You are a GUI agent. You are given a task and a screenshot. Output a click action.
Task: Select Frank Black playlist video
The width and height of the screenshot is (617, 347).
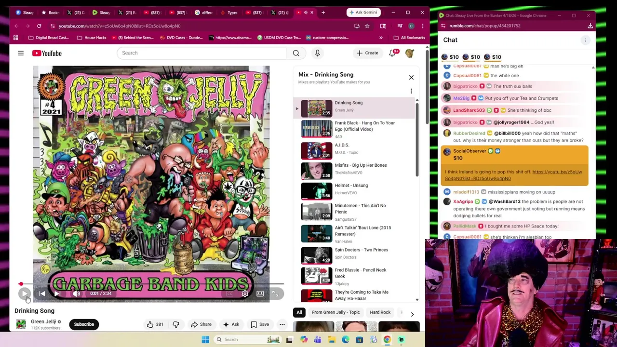click(x=355, y=129)
